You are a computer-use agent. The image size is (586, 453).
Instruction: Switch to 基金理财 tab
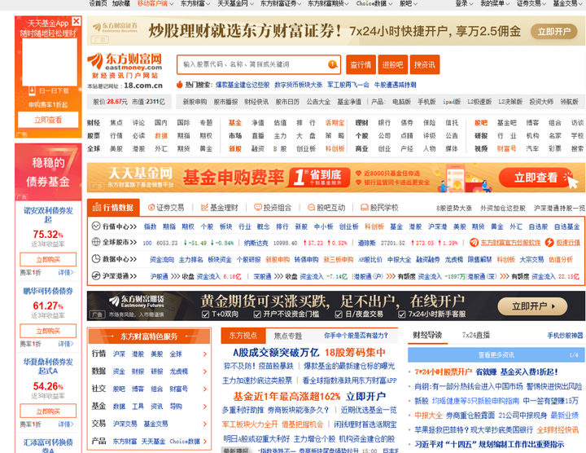click(220, 208)
